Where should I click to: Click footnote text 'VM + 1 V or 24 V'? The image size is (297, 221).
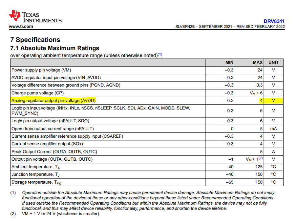[61, 214]
